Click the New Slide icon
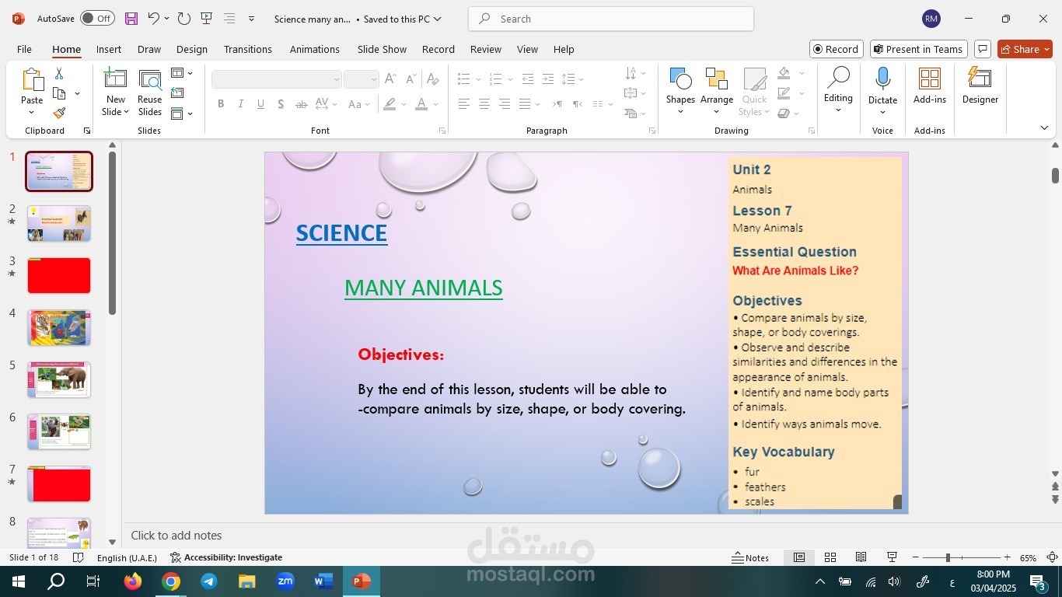 click(116, 79)
